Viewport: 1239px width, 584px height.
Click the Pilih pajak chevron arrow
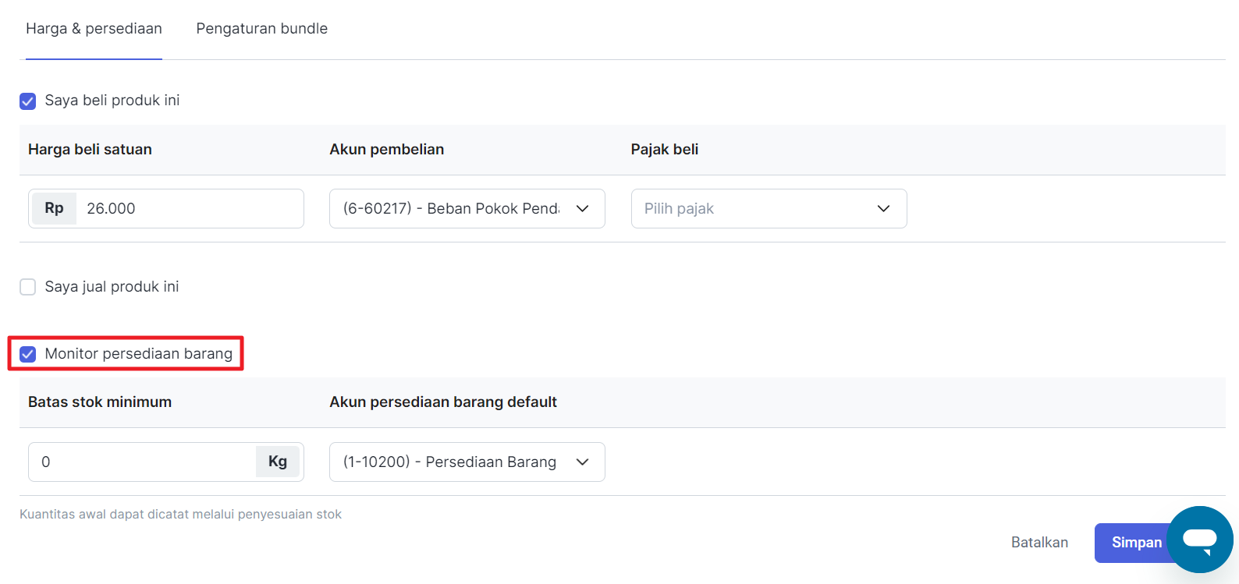pos(883,208)
